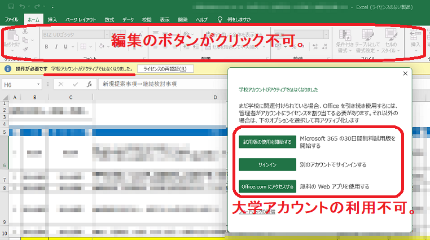Open the ファイル tab

(11, 19)
